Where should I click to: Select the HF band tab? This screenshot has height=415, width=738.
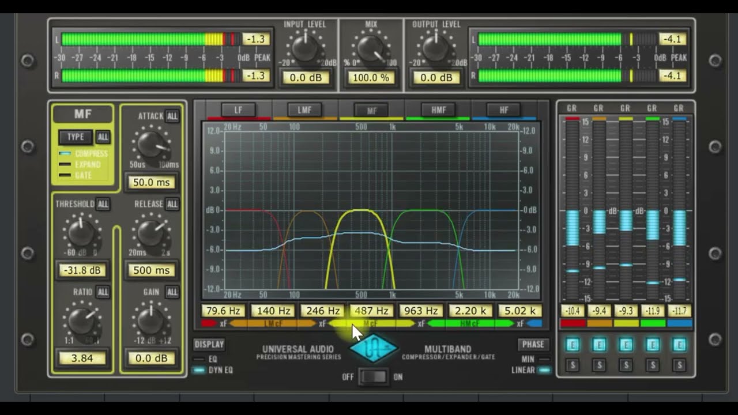pyautogui.click(x=504, y=110)
